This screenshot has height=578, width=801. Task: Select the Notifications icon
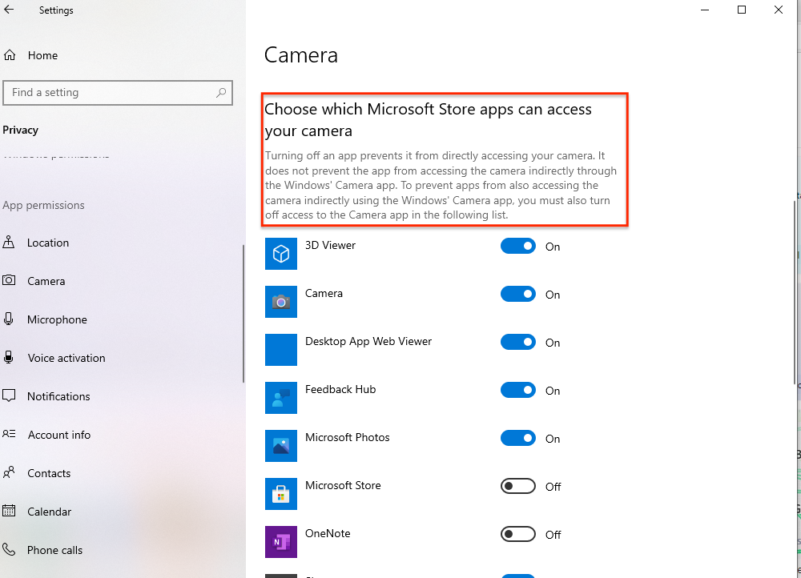coord(9,395)
